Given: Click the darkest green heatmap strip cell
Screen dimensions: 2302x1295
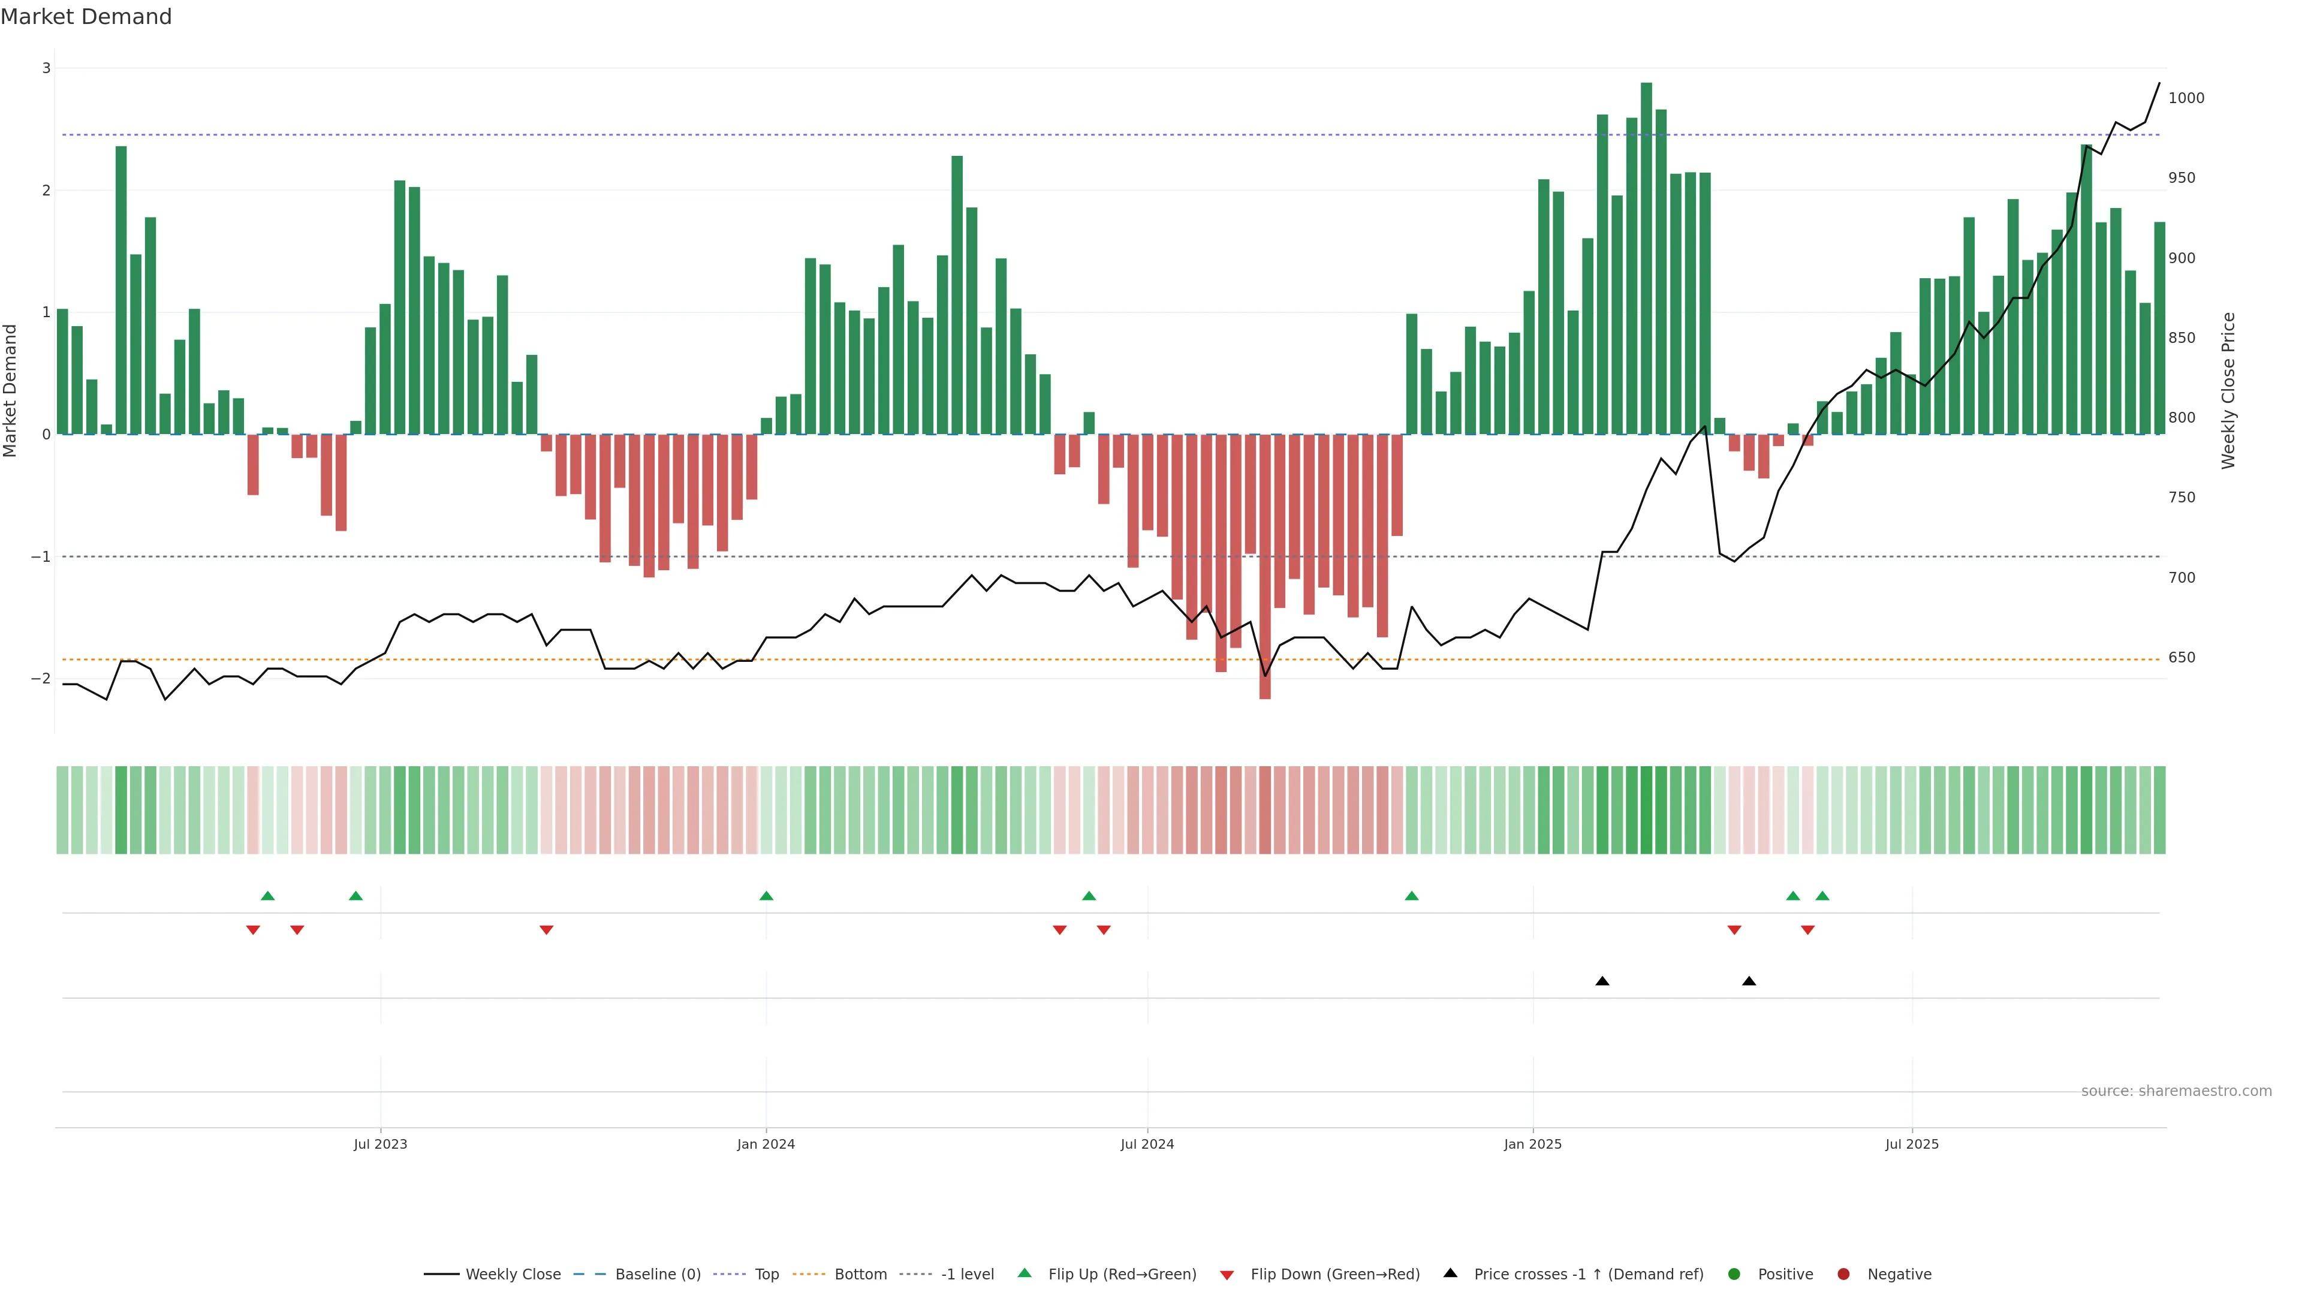Looking at the screenshot, I should coord(1646,810).
